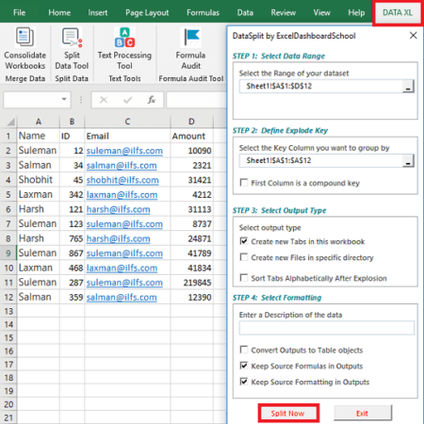Image resolution: width=424 pixels, height=424 pixels.
Task: Open salman@ilfs.com link in row 3
Action: click(122, 166)
